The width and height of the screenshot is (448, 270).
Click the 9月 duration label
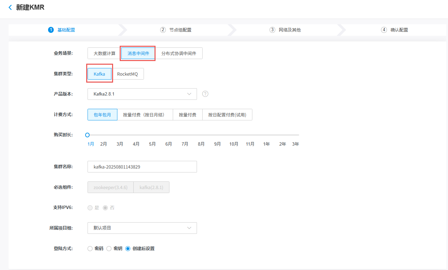pos(218,144)
